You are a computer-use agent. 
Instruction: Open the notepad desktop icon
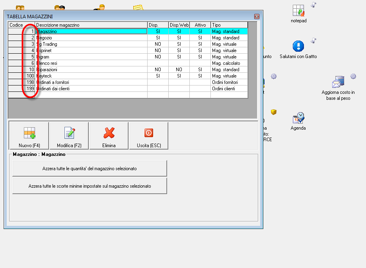pyautogui.click(x=298, y=14)
